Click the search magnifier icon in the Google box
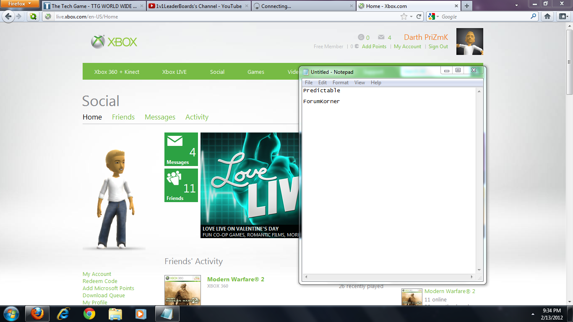The image size is (573, 322). click(x=534, y=17)
